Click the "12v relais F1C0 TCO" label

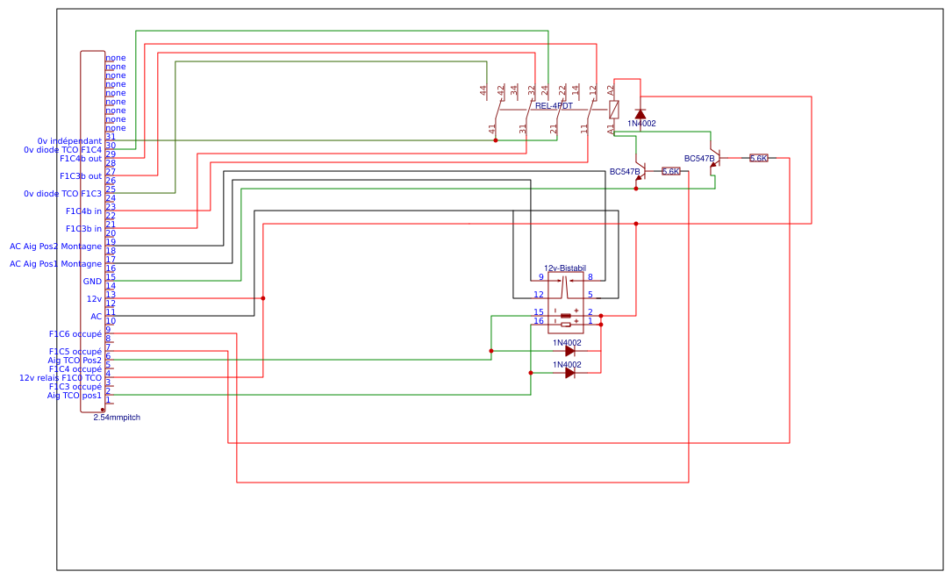(61, 377)
